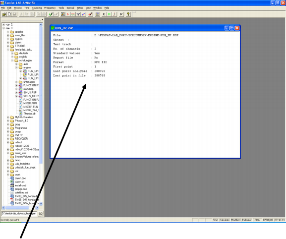This screenshot has height=239, width=286.
Task: Expand the unterlagen folder node
Action: pos(16,82)
